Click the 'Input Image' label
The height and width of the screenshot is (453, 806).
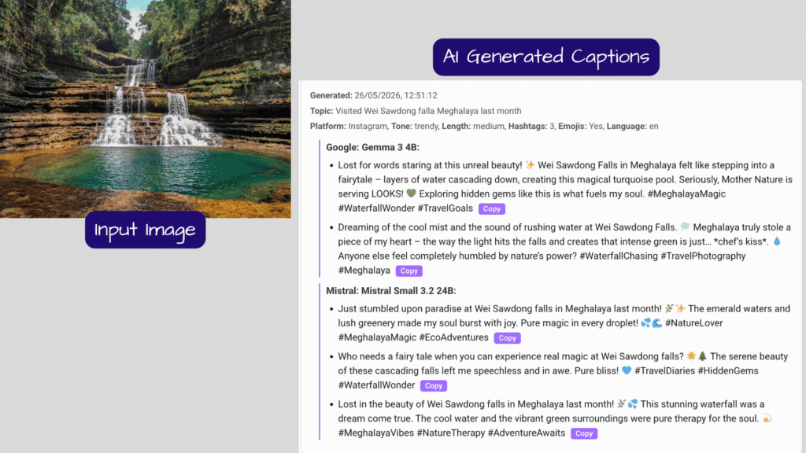point(145,230)
